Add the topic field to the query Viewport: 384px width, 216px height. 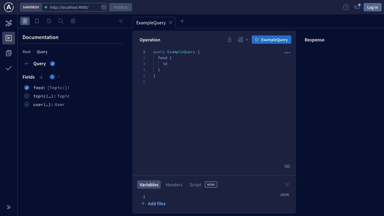27,96
